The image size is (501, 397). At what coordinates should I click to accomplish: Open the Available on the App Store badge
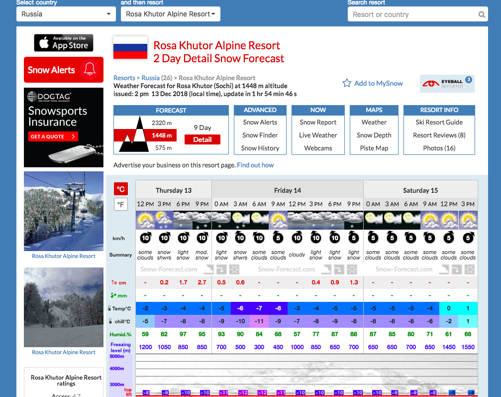click(64, 43)
